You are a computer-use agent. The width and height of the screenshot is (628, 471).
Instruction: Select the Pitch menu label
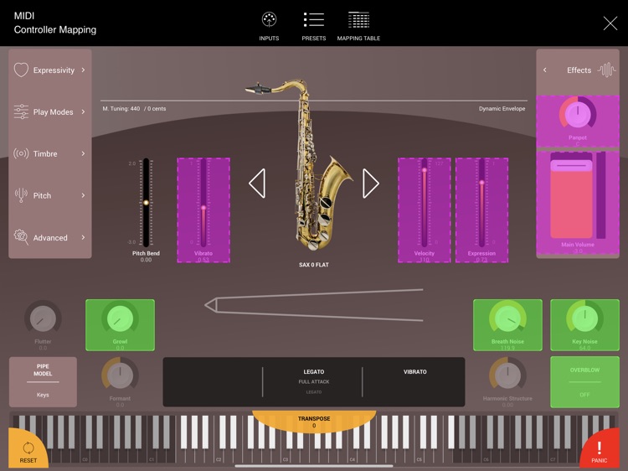pos(42,195)
